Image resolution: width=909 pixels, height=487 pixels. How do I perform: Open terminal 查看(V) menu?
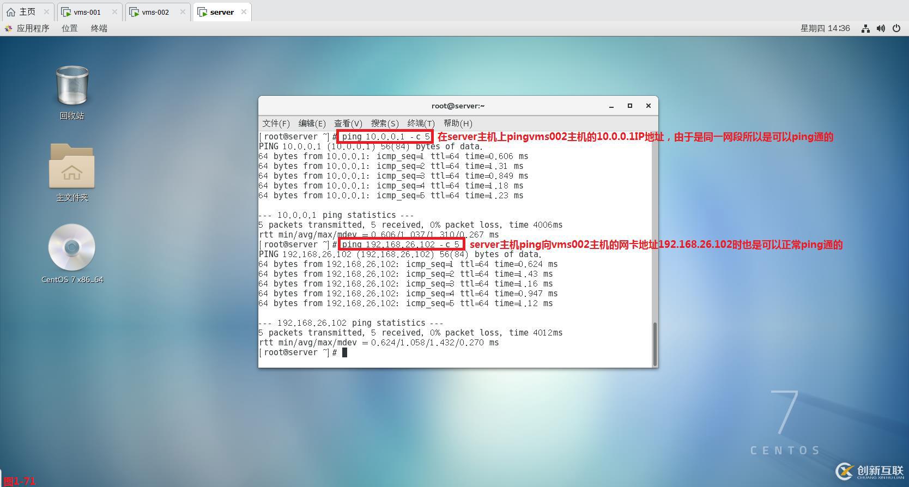pyautogui.click(x=348, y=123)
